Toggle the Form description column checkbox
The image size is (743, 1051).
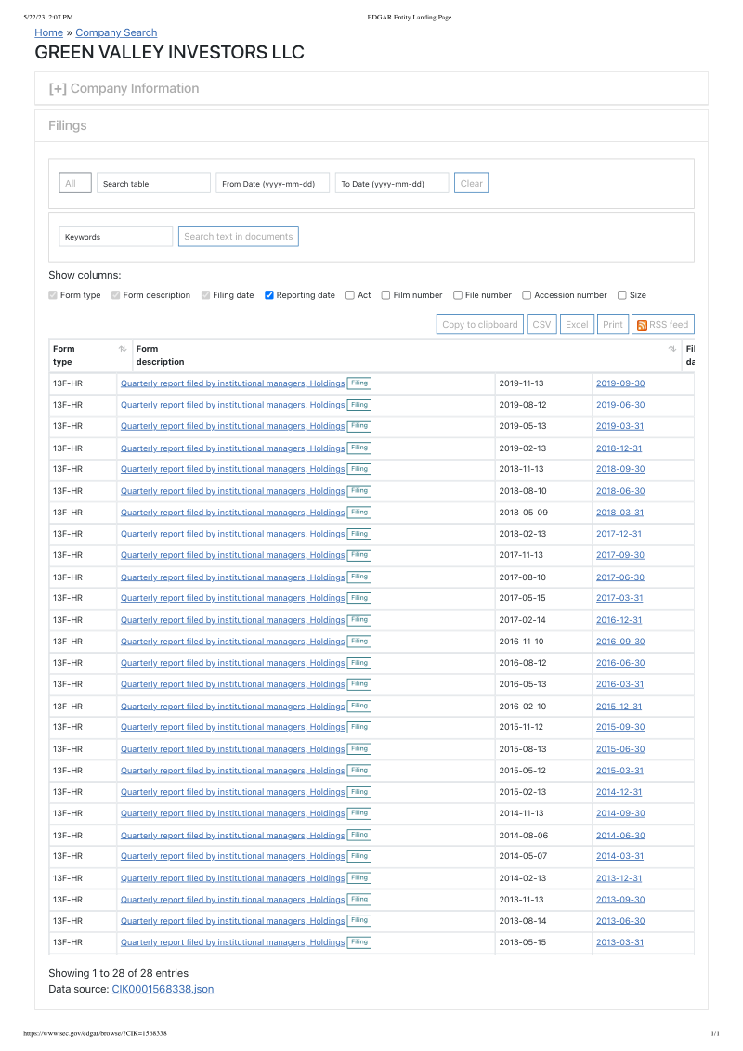click(116, 295)
